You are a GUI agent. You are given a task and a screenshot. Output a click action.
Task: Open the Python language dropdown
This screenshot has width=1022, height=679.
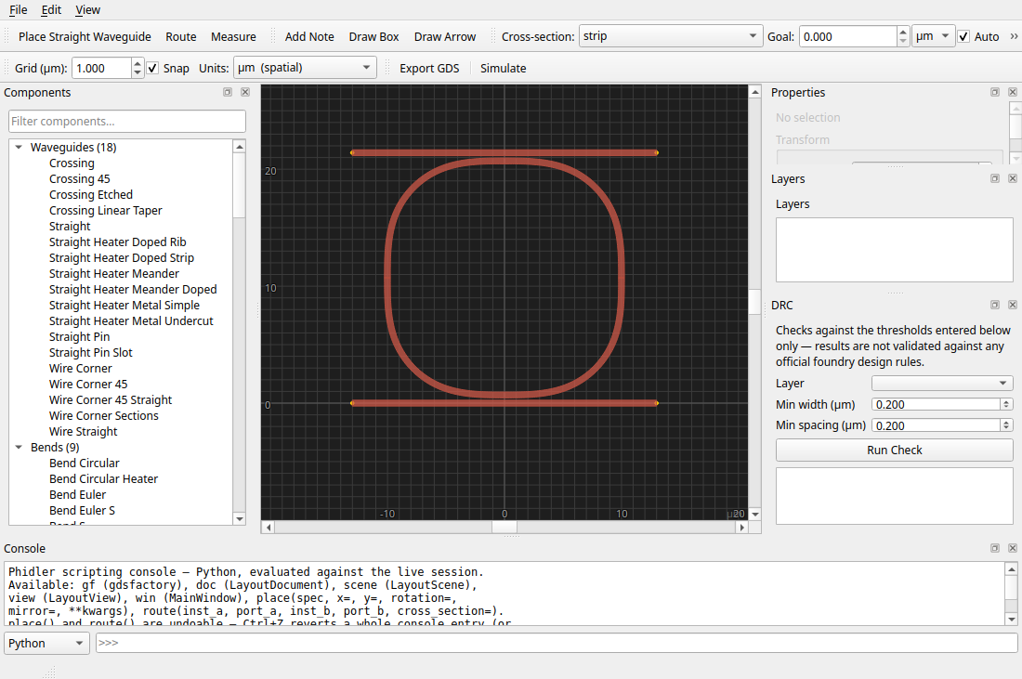(47, 643)
